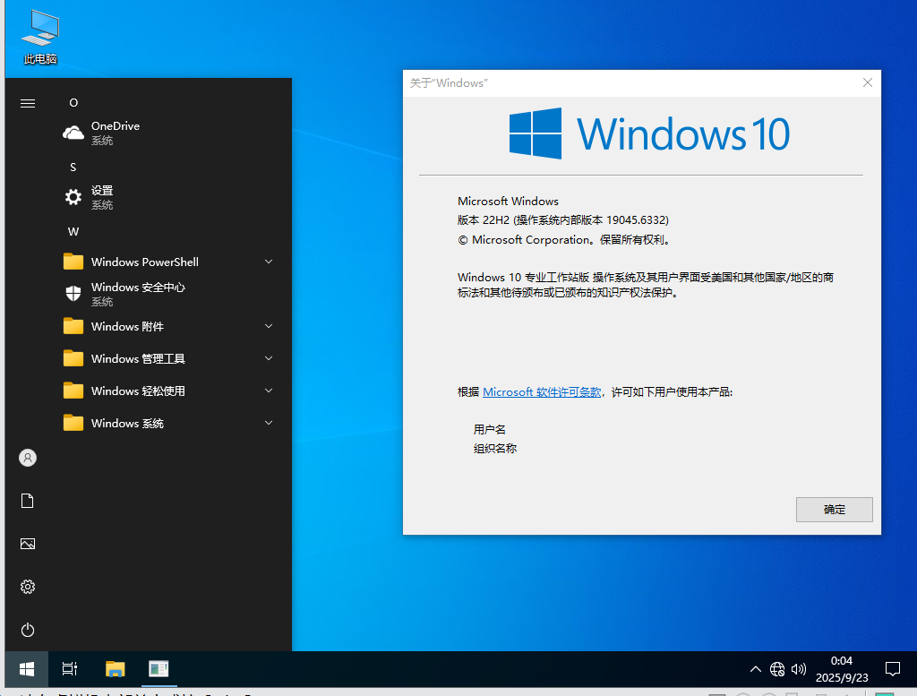The height and width of the screenshot is (696, 917).
Task: Expand the Windows 系统 folder
Action: (167, 423)
